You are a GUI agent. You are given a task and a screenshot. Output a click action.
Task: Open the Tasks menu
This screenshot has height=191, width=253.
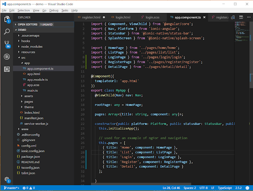click(65, 10)
